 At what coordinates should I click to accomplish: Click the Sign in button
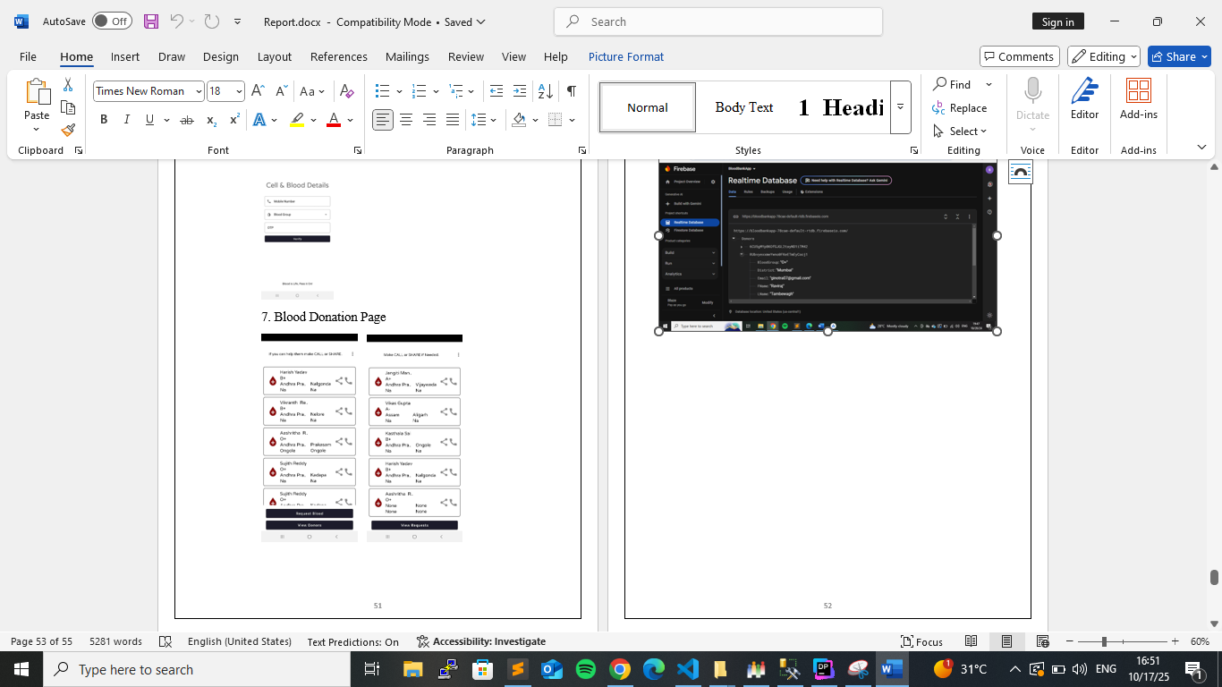point(1057,21)
